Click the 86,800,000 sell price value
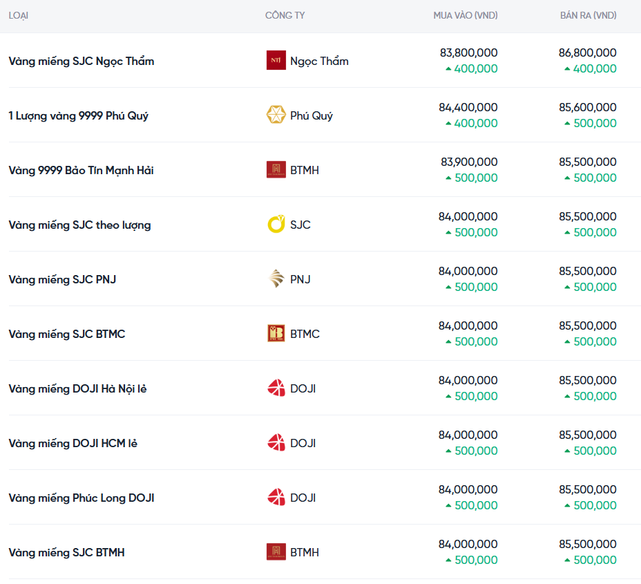Viewport: 641px width, 584px height. point(587,53)
